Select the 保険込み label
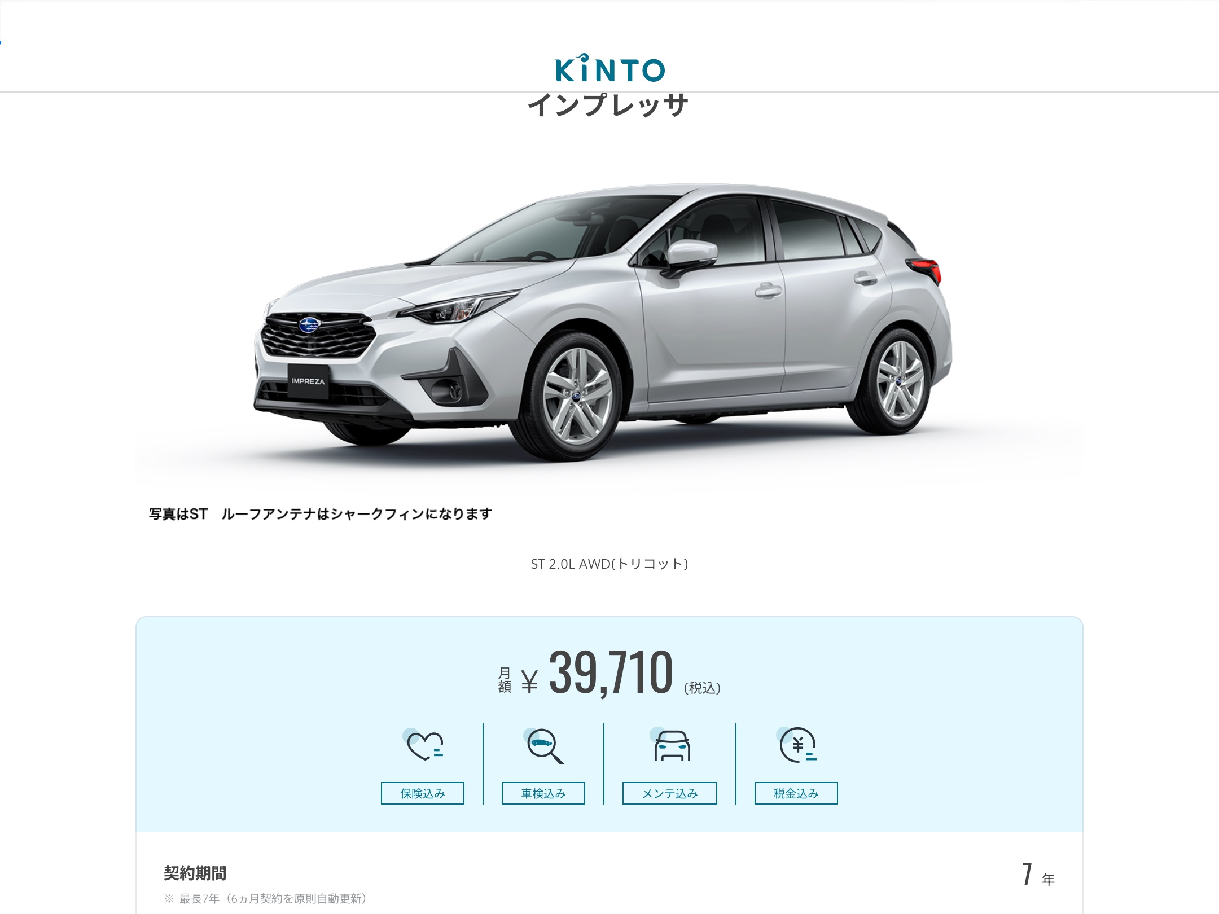This screenshot has width=1219, height=914. coord(423,793)
